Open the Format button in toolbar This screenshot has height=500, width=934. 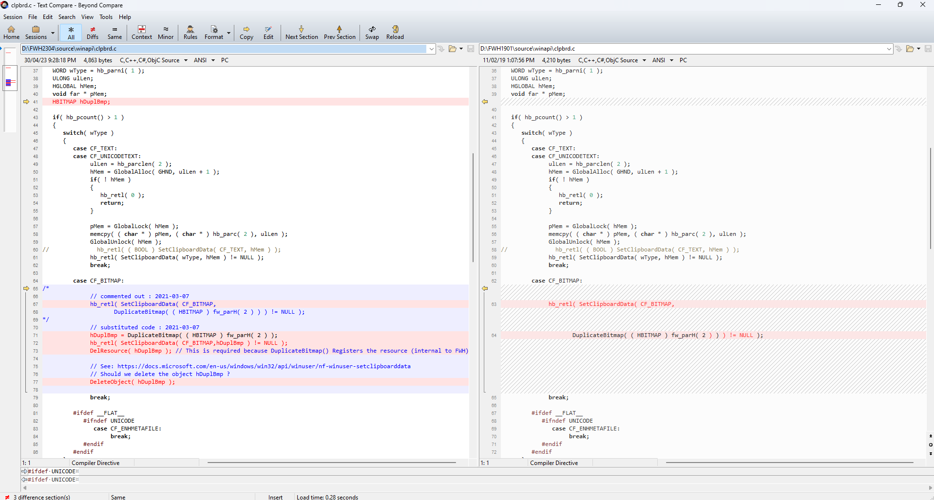click(x=214, y=33)
